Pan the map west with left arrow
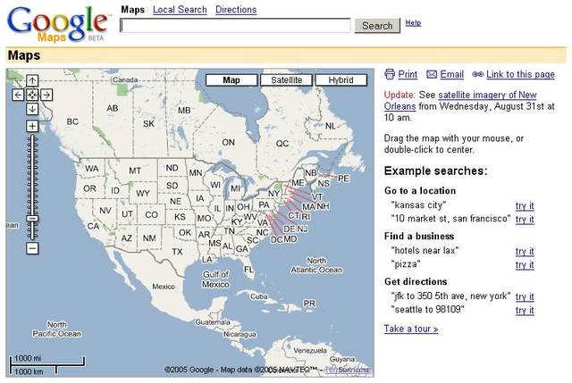This screenshot has height=383, width=572. [18, 96]
